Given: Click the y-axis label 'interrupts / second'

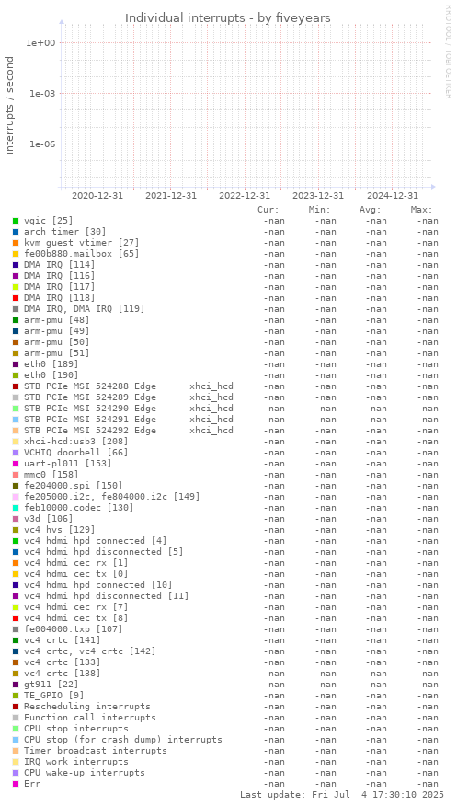Looking at the screenshot, I should point(10,106).
